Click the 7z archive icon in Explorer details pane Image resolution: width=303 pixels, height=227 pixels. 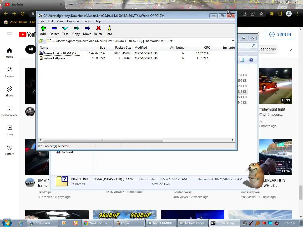click(62, 181)
